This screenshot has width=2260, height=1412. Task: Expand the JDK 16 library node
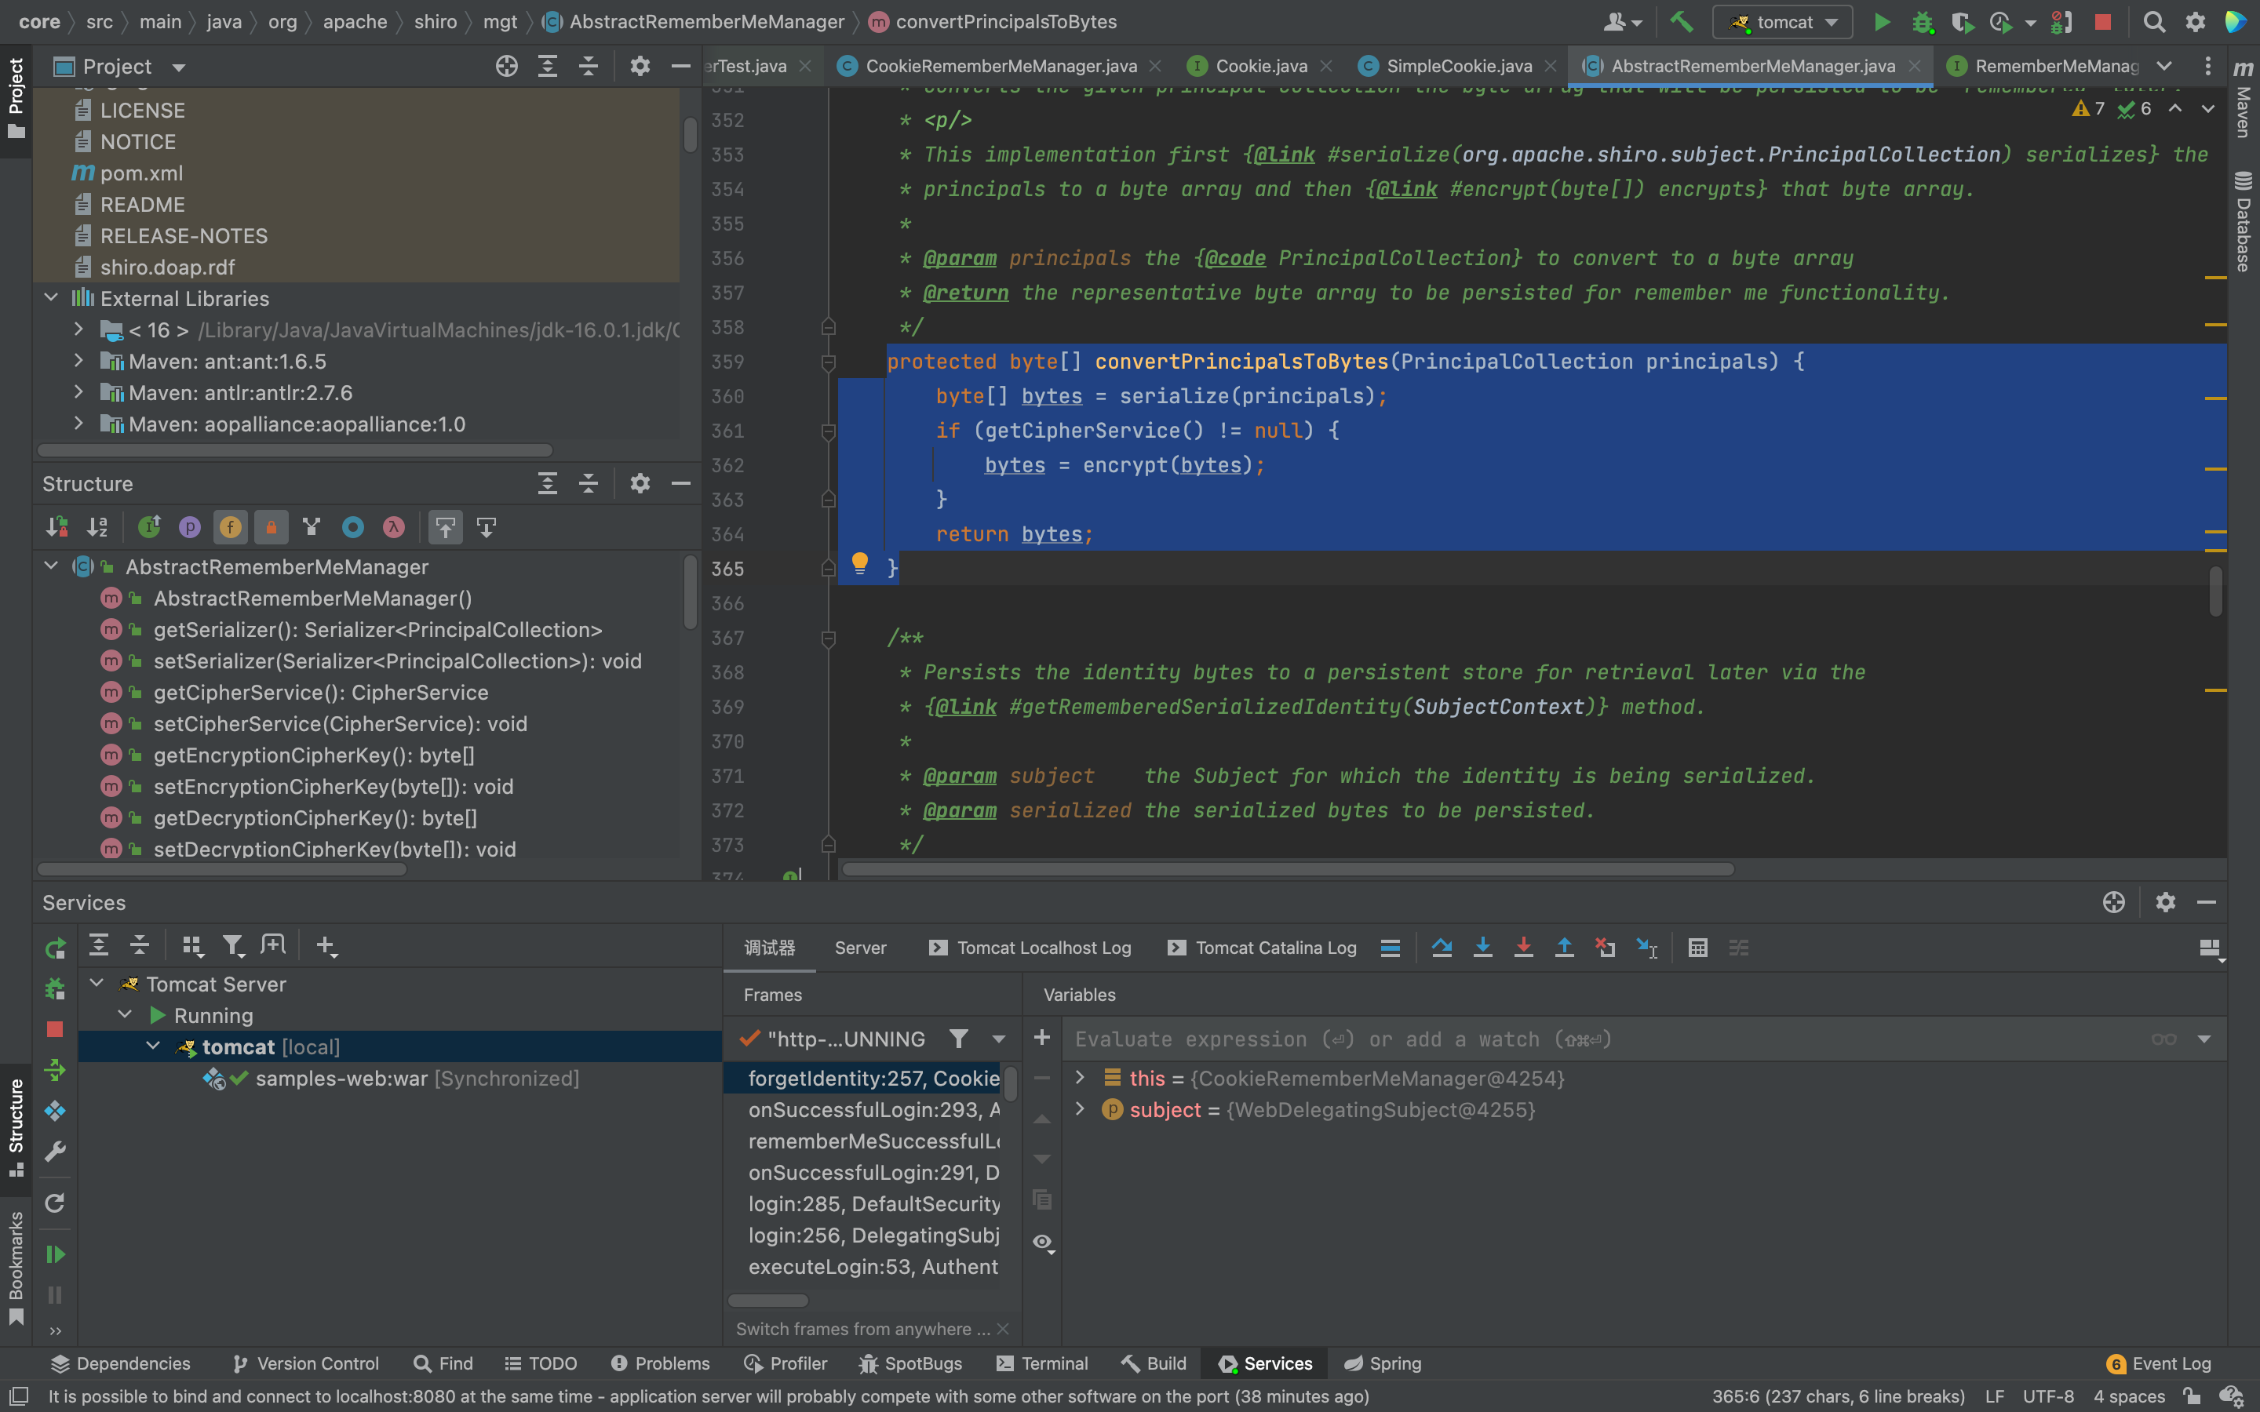click(79, 329)
